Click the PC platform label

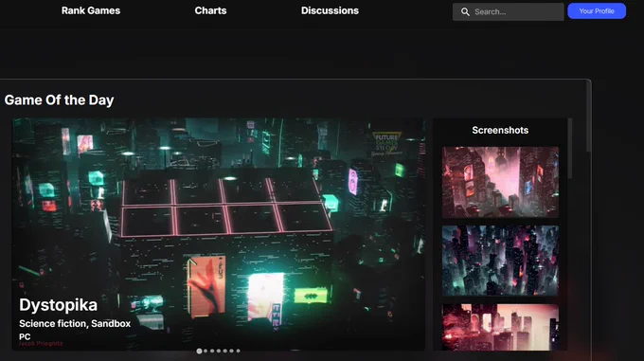pos(25,336)
